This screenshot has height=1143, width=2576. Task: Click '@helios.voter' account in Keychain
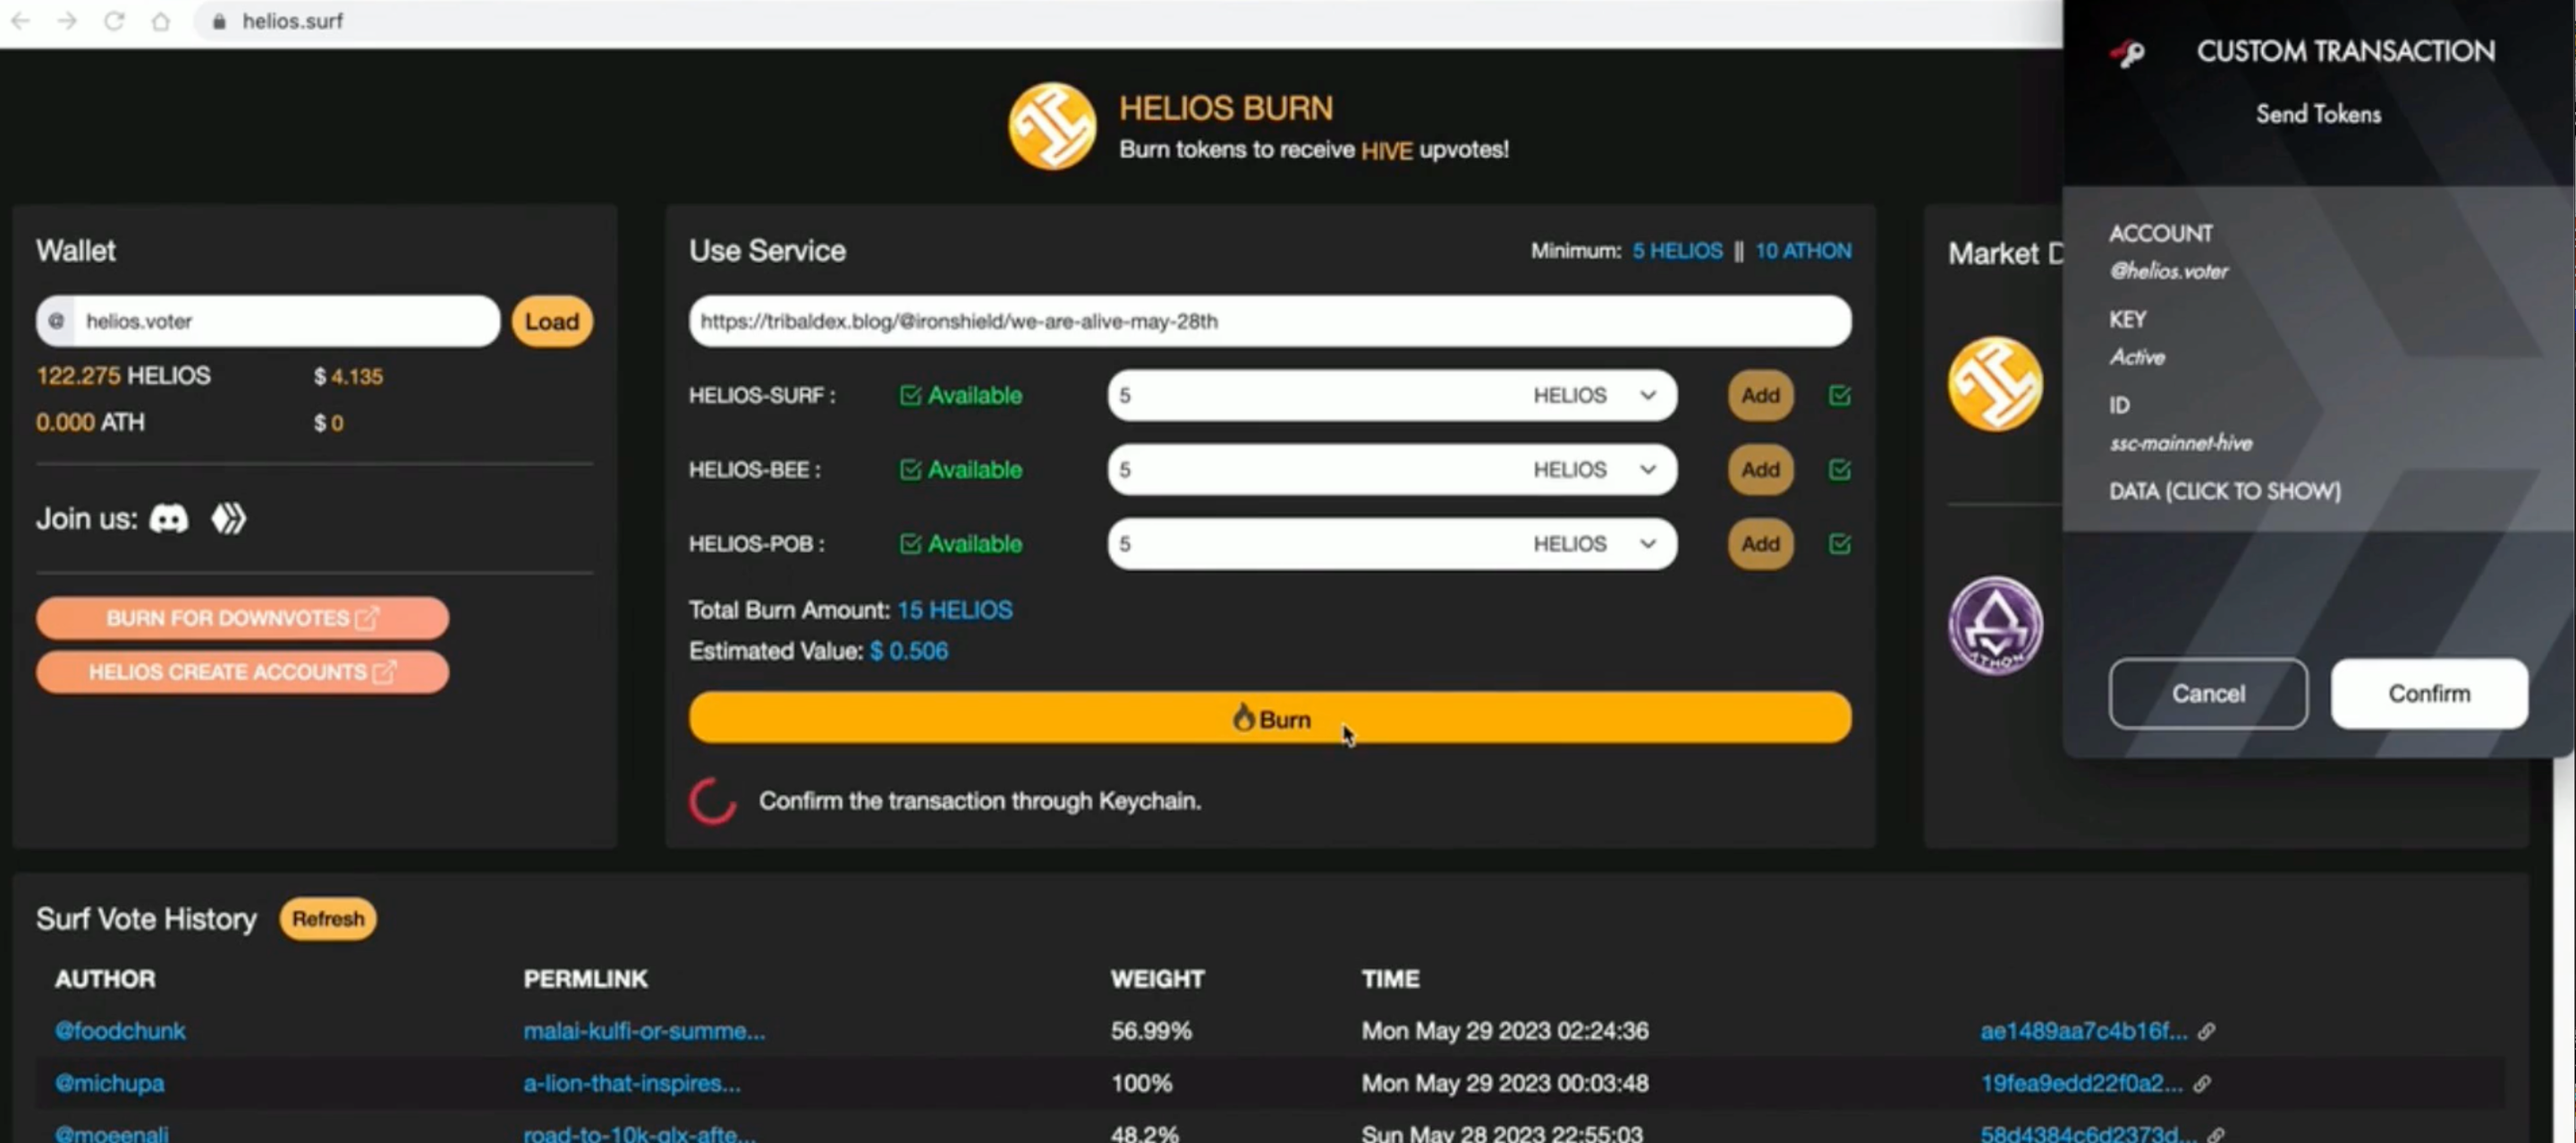pos(2168,271)
